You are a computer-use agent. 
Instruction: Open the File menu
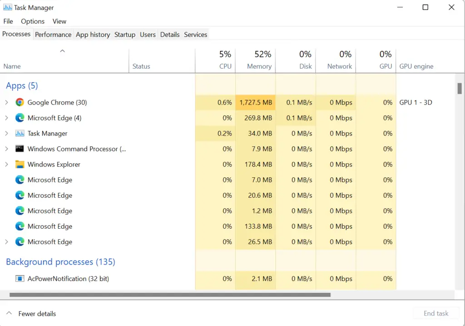click(8, 21)
